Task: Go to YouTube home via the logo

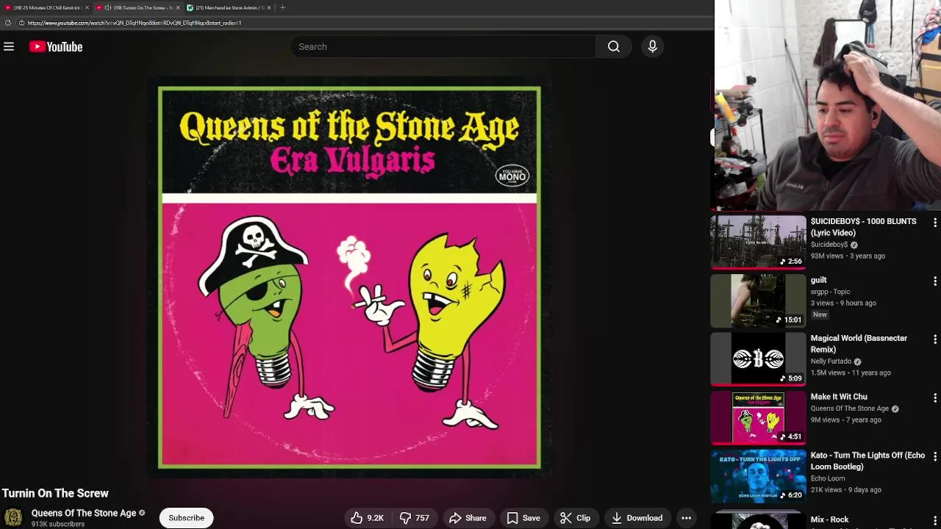Action: click(x=56, y=46)
